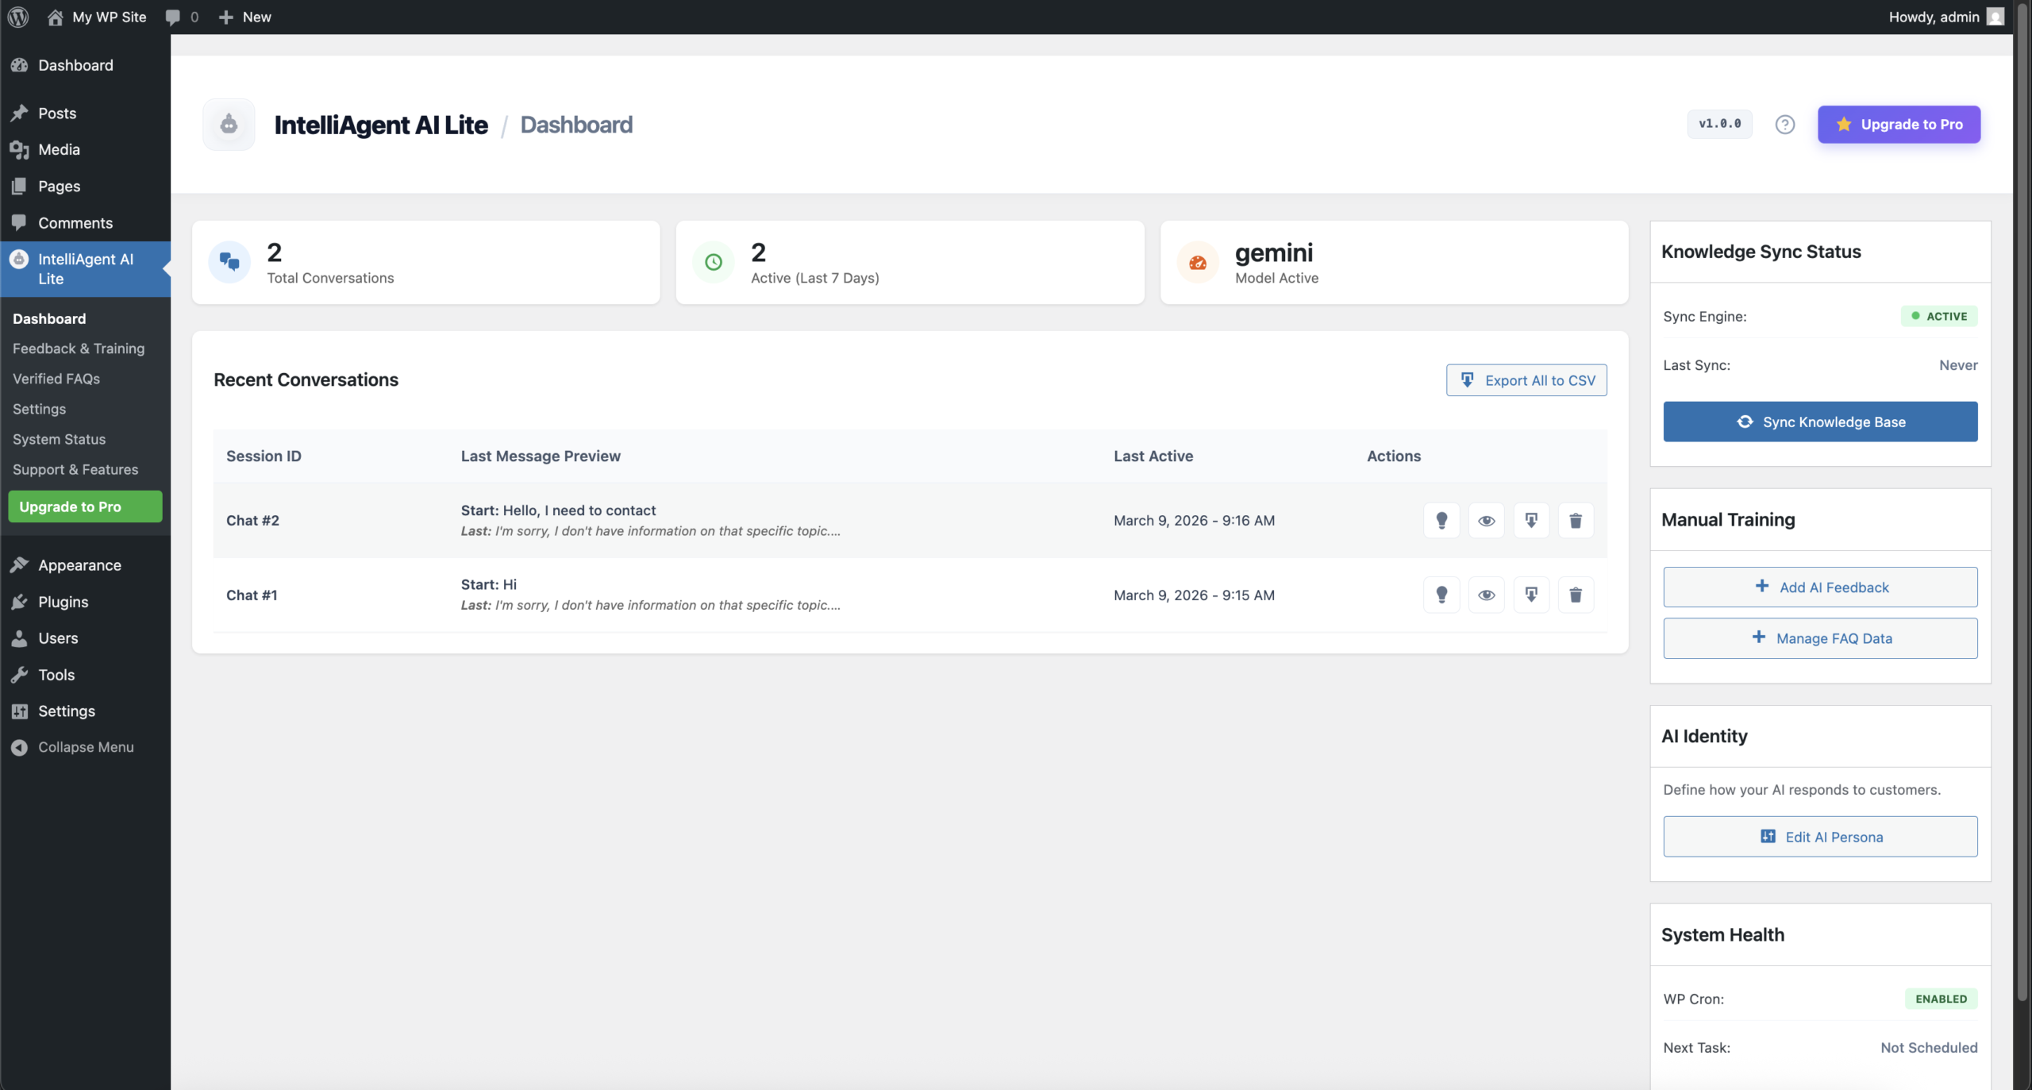Click the Sync Knowledge Base button
Viewport: 2032px width, 1090px height.
pos(1820,422)
